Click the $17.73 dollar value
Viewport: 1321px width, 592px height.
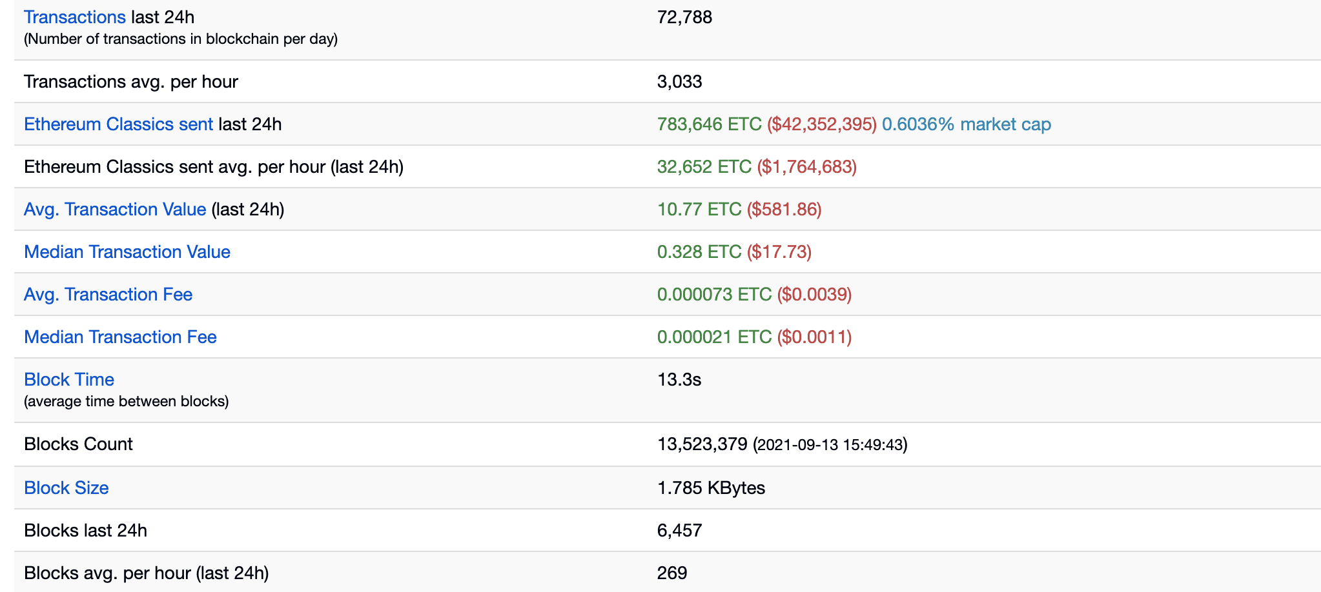[x=779, y=252]
